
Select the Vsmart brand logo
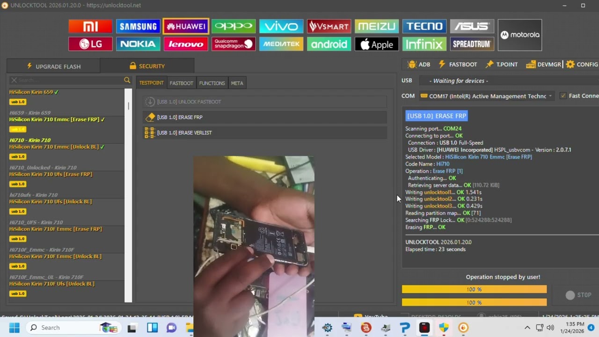point(329,26)
